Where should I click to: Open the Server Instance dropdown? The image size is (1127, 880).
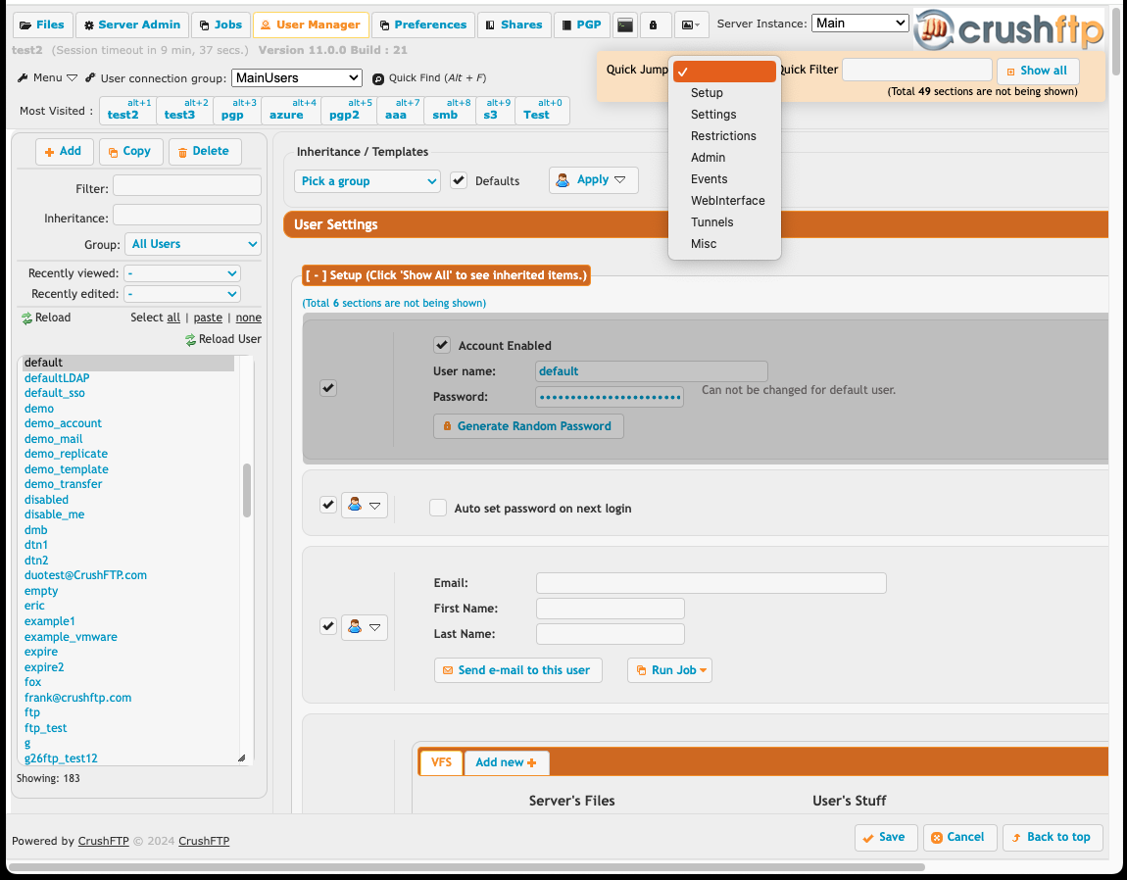click(859, 22)
